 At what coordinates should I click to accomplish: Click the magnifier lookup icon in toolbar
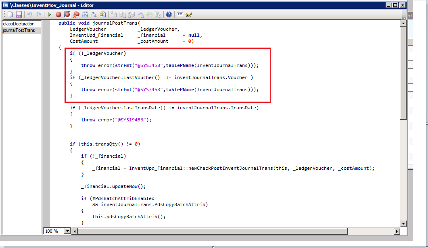point(94,15)
